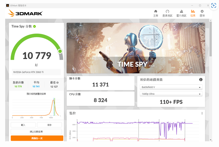Image resolution: width=219 pixels, height=147 pixels.
Task: Click the info icon in estimated game performance
Action: (201, 80)
